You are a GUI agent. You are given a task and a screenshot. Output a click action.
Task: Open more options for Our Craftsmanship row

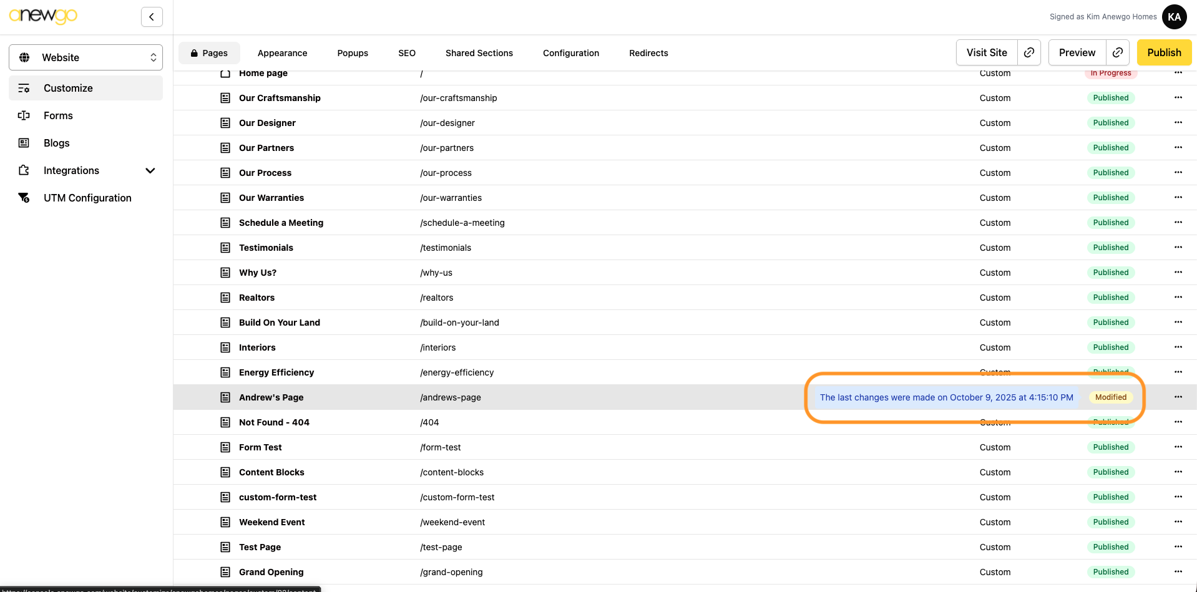(1178, 98)
